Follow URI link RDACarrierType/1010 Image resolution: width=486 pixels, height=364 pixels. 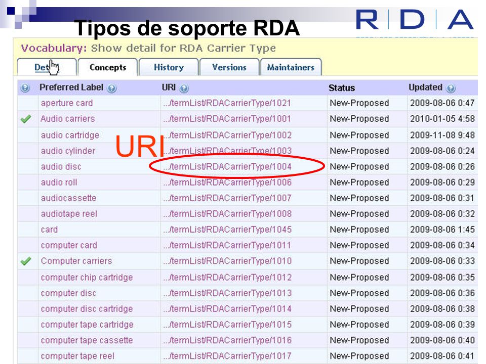pyautogui.click(x=227, y=261)
